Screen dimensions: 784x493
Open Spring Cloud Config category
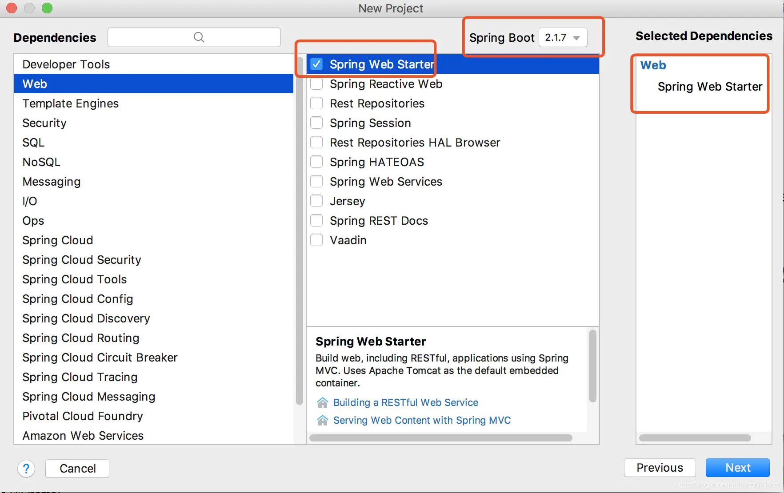coord(154,299)
